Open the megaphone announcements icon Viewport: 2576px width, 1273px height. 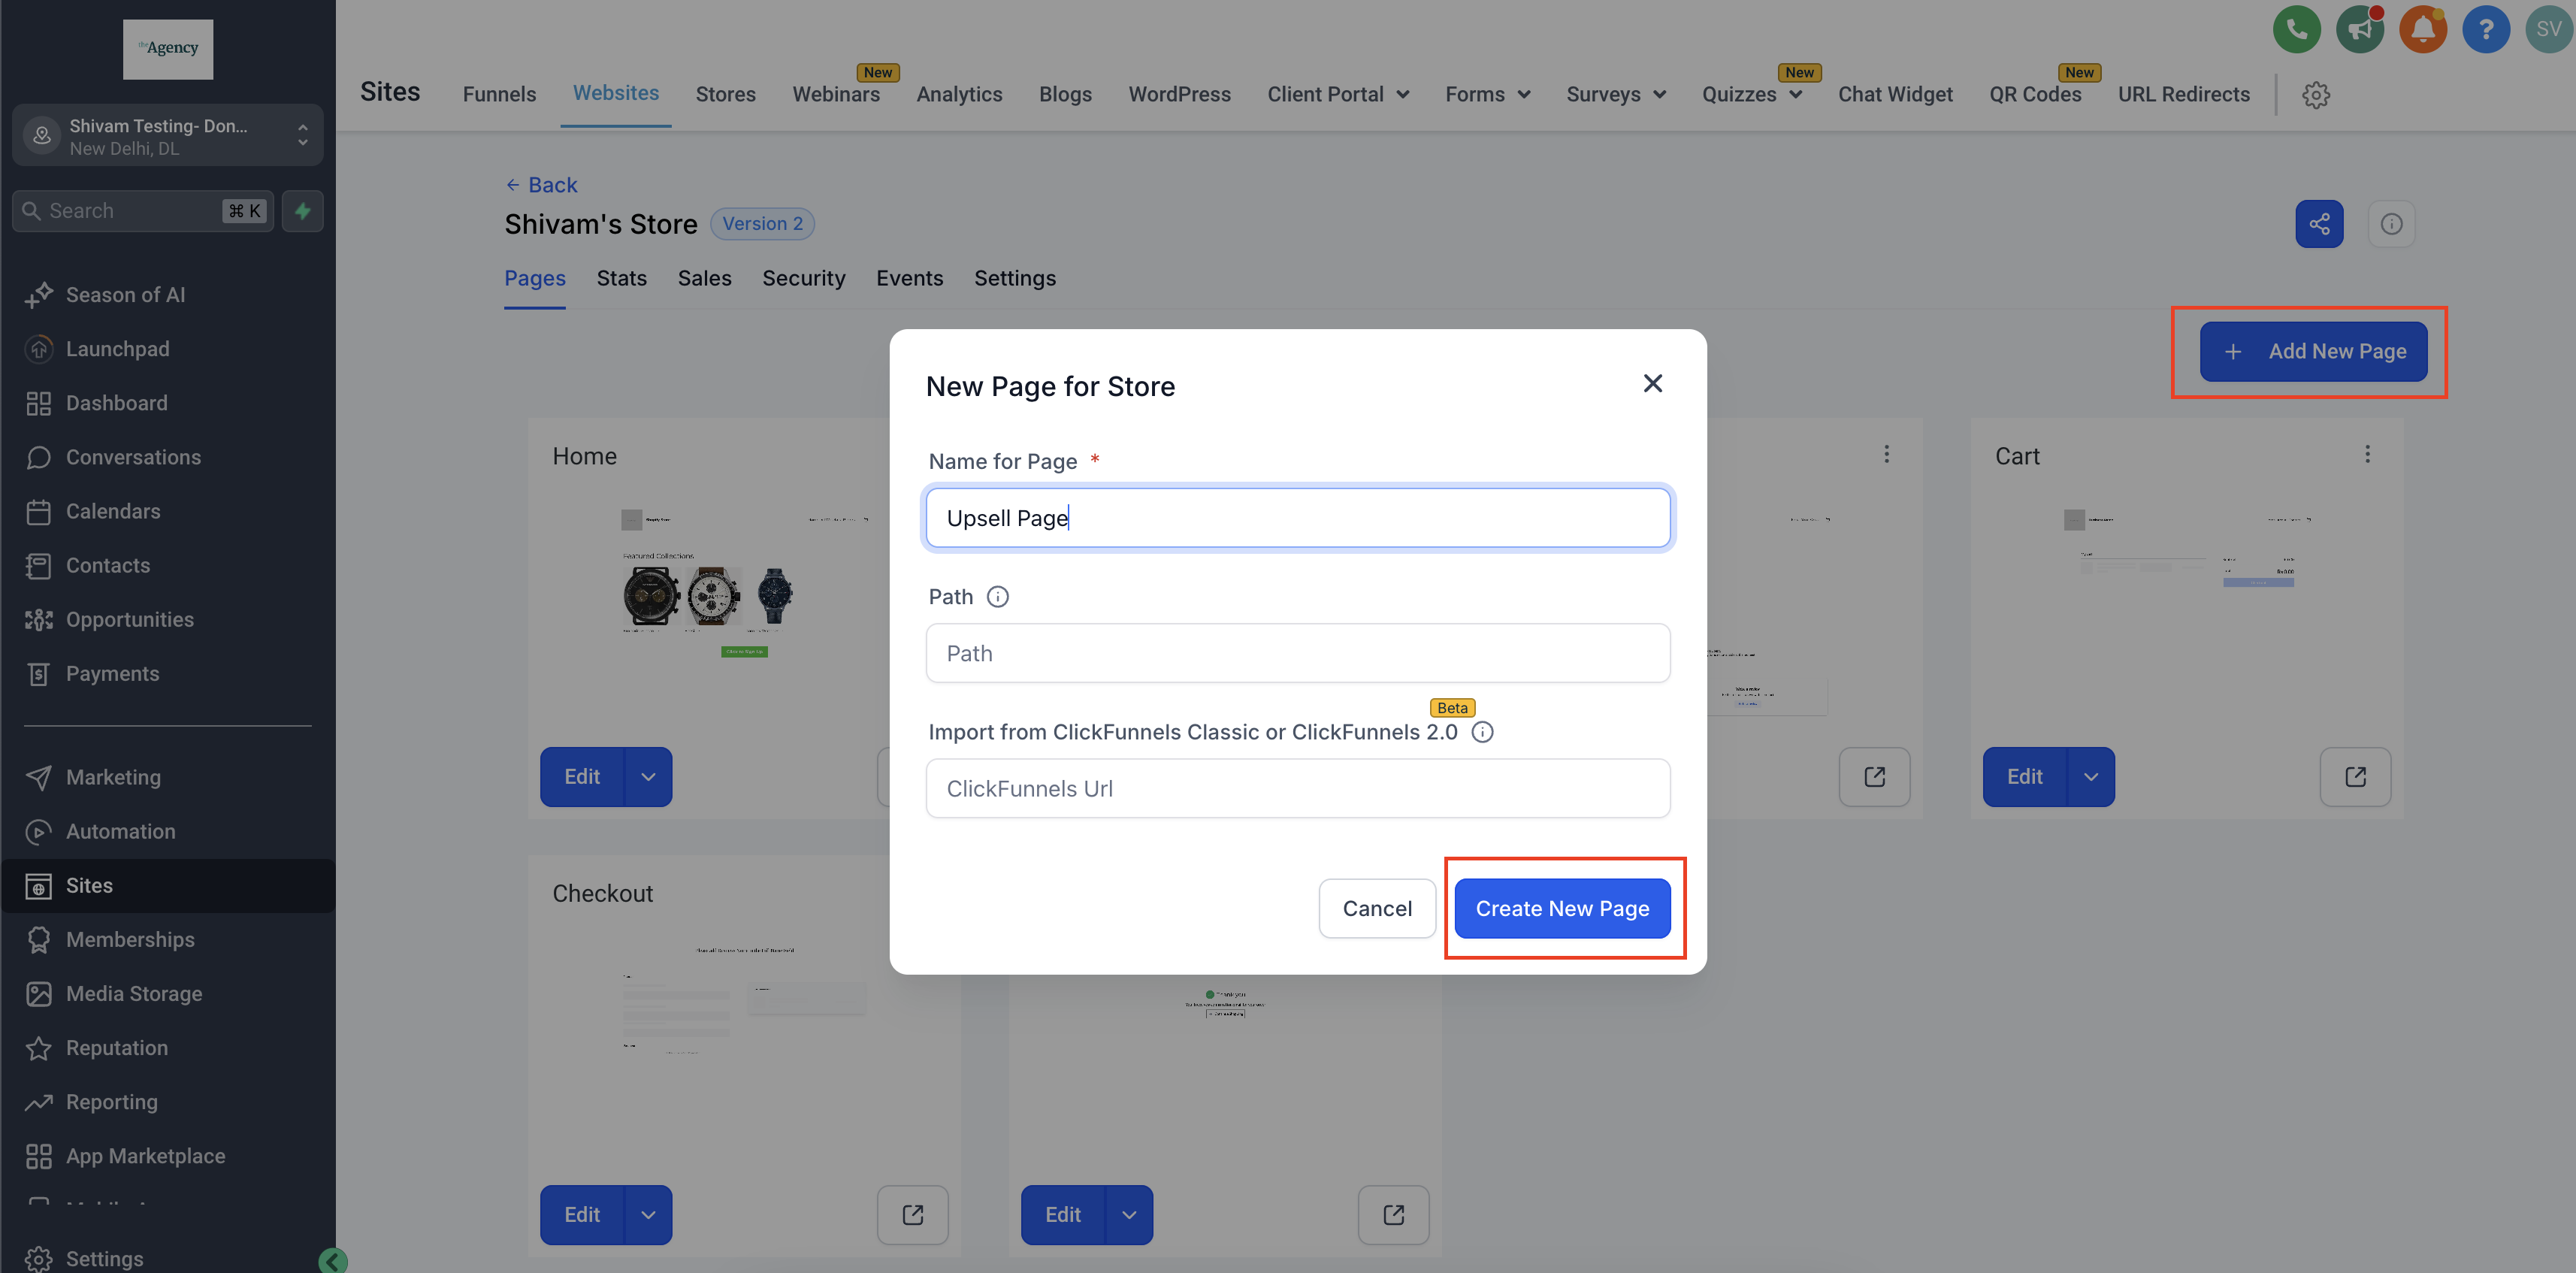click(2359, 29)
